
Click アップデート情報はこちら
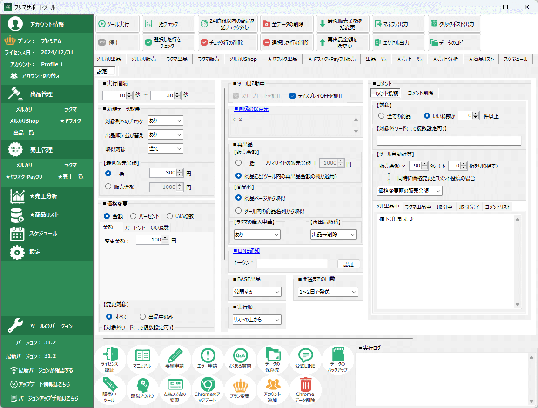tap(40, 384)
